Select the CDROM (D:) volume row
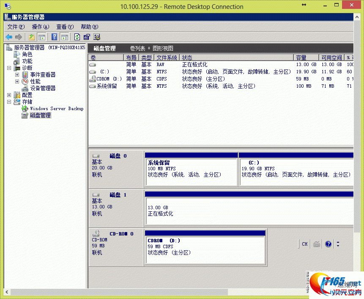 tap(221, 79)
